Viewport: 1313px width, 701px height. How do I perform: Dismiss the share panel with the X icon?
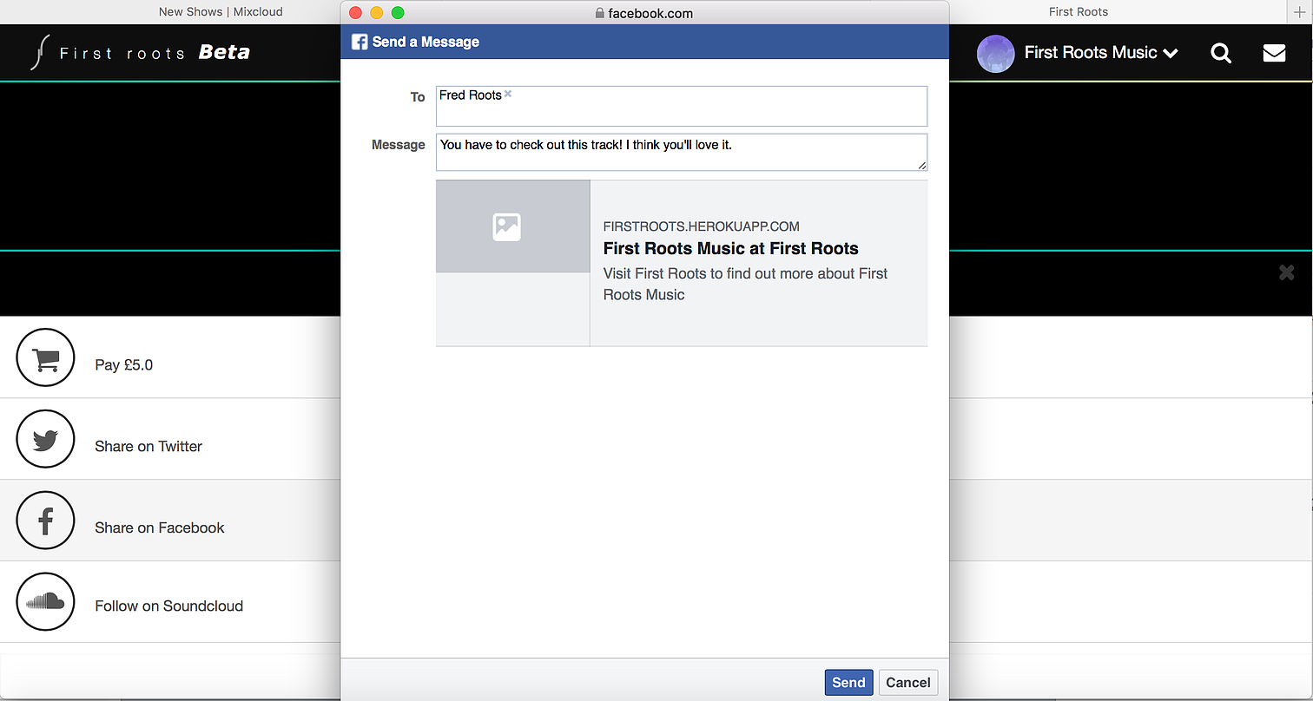pos(1287,272)
